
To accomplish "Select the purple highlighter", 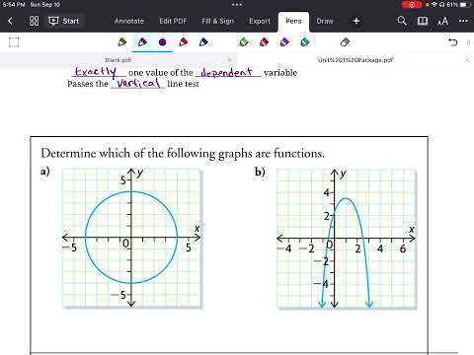I will pos(284,42).
